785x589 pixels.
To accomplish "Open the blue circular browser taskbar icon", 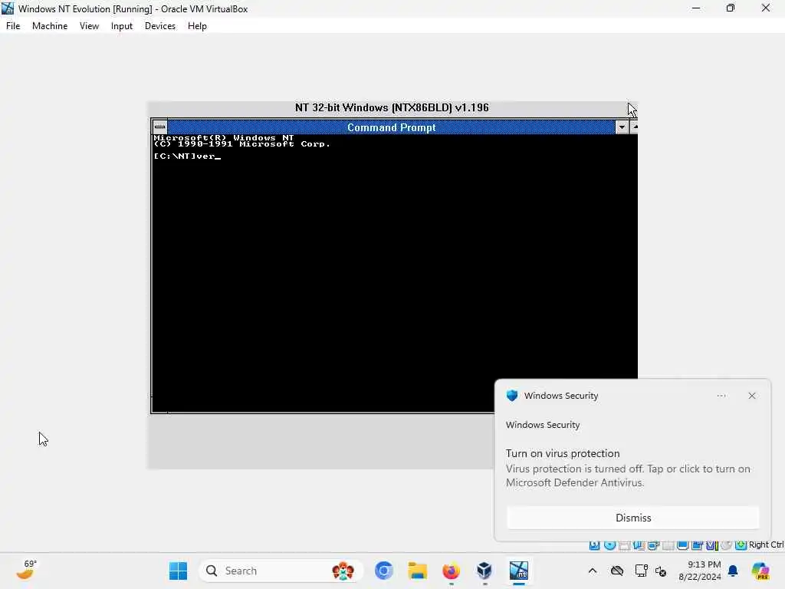I will (x=384, y=571).
